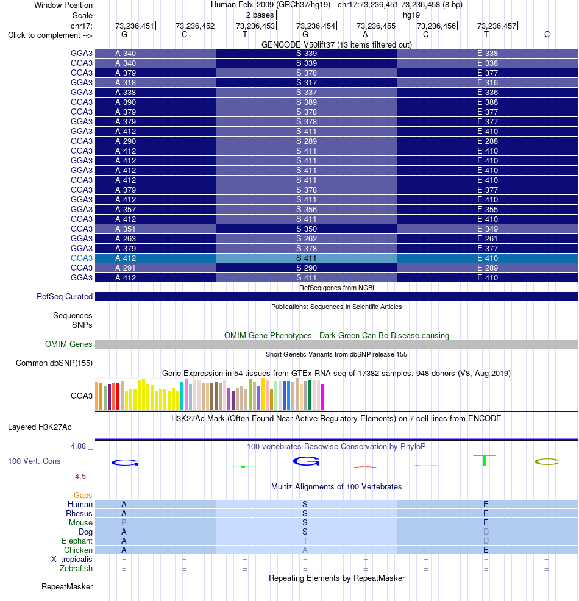
Task: Select the Common dbSNP(155) label
Action: (x=54, y=363)
